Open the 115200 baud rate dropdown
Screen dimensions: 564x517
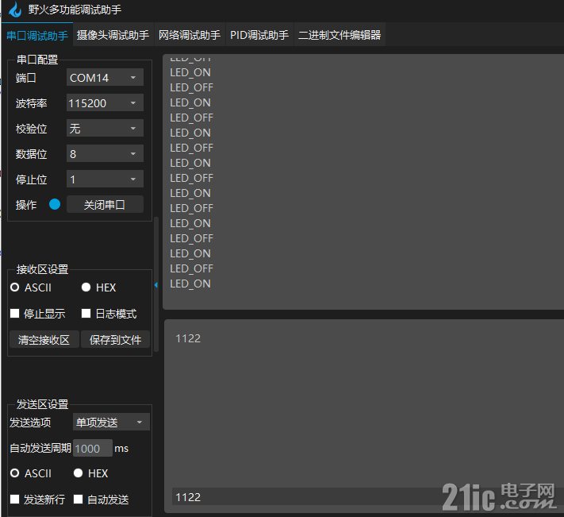(x=105, y=103)
